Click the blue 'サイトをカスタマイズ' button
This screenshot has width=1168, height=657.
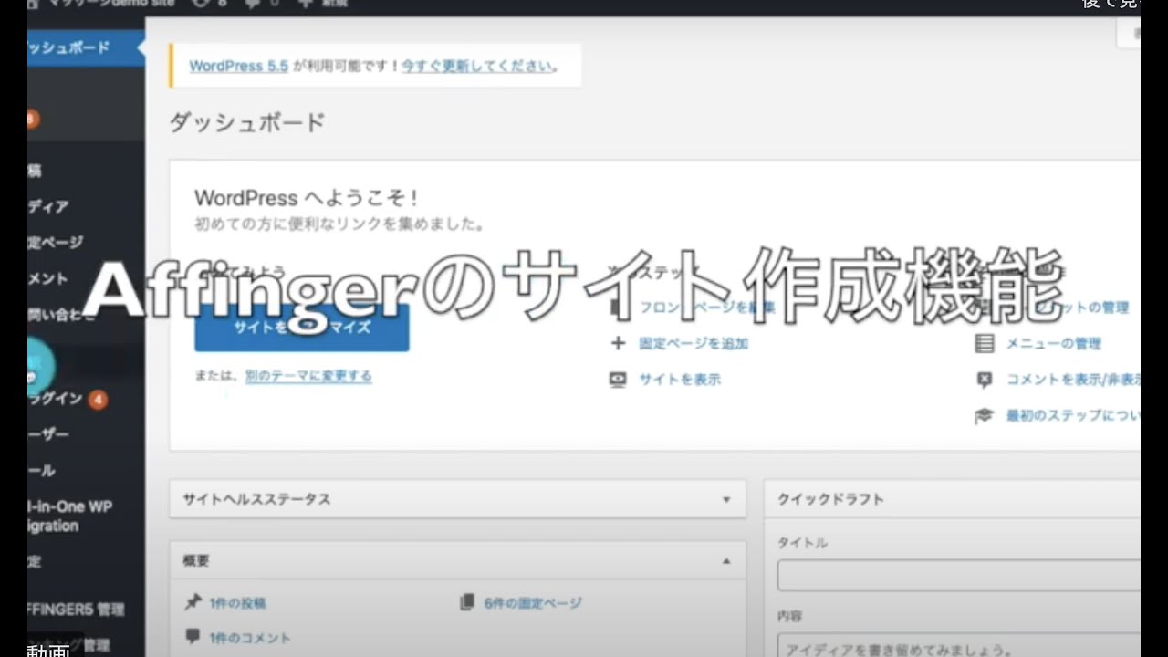pyautogui.click(x=301, y=326)
